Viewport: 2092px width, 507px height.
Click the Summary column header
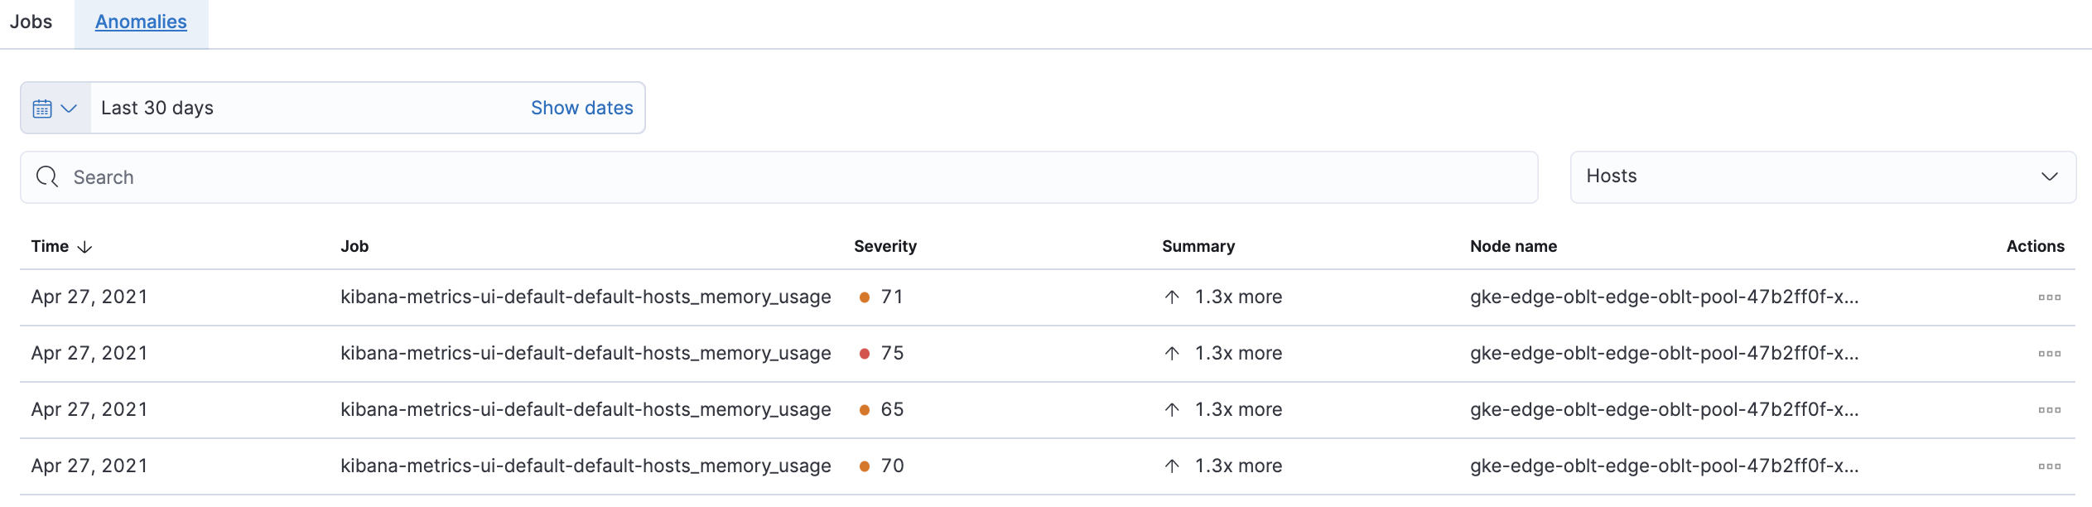pos(1198,246)
